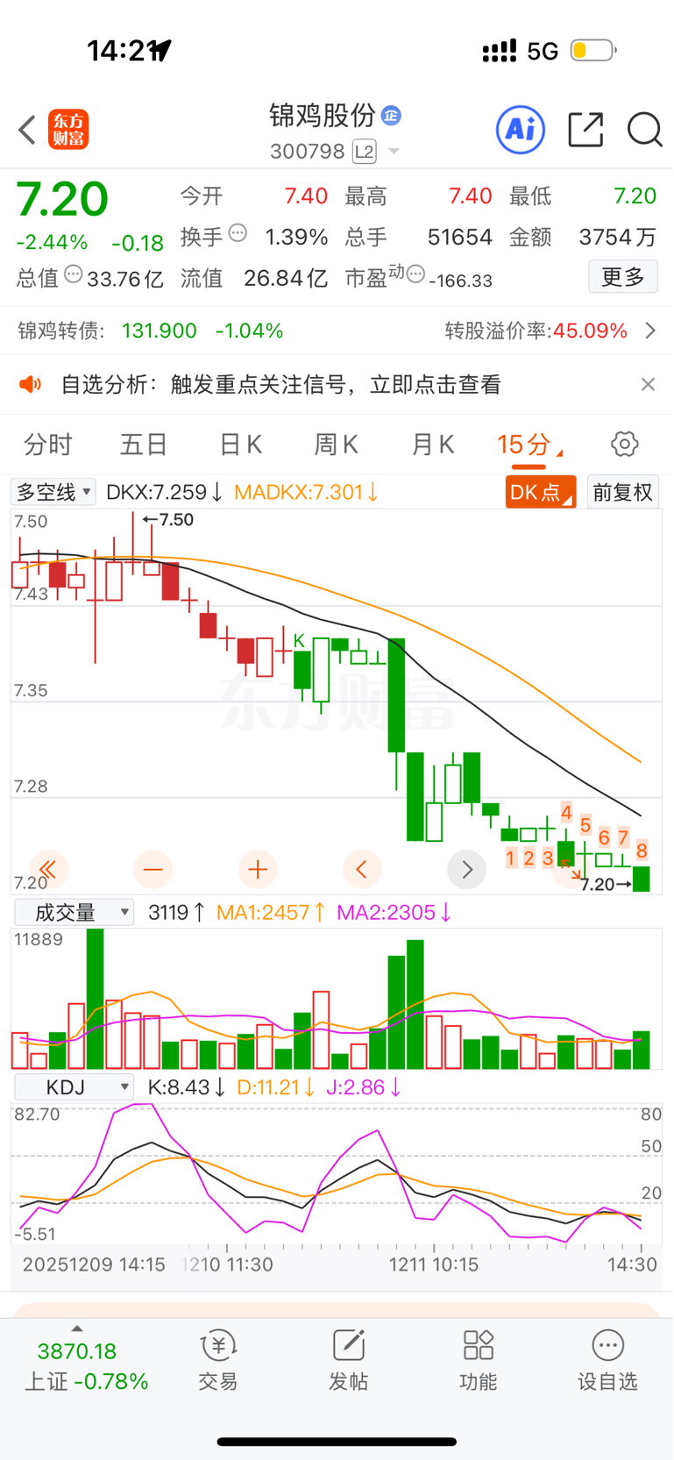Viewport: 674px width, 1460px height.
Task: Open the AI assistant icon
Action: (521, 130)
